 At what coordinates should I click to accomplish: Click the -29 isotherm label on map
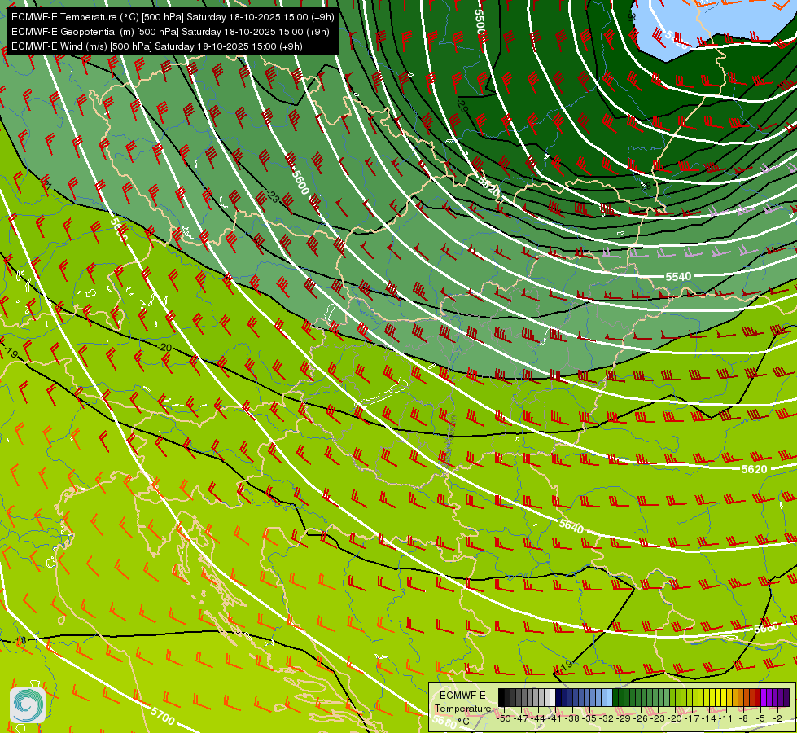click(x=462, y=107)
